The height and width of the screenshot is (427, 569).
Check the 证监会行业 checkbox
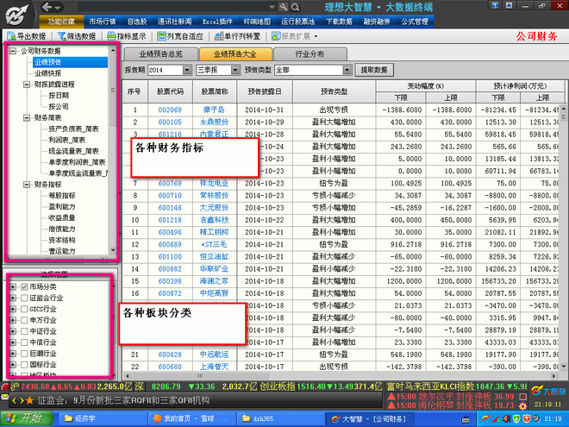(24, 298)
